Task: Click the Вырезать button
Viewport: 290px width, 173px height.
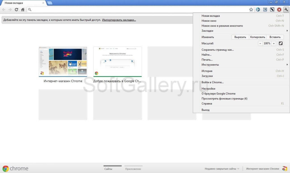Action: pos(240,37)
